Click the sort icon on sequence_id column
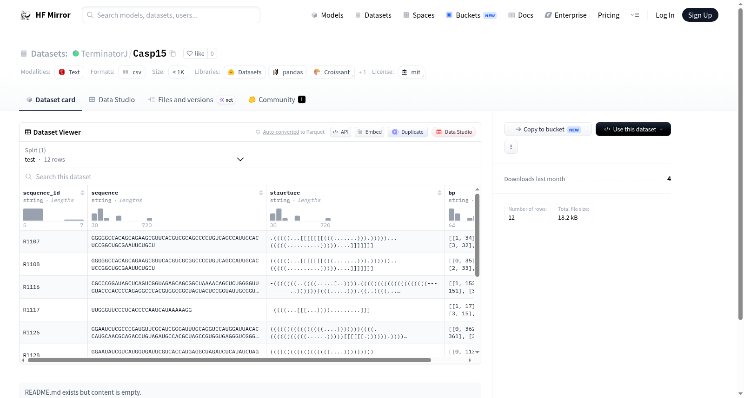744x398 pixels. (82, 193)
